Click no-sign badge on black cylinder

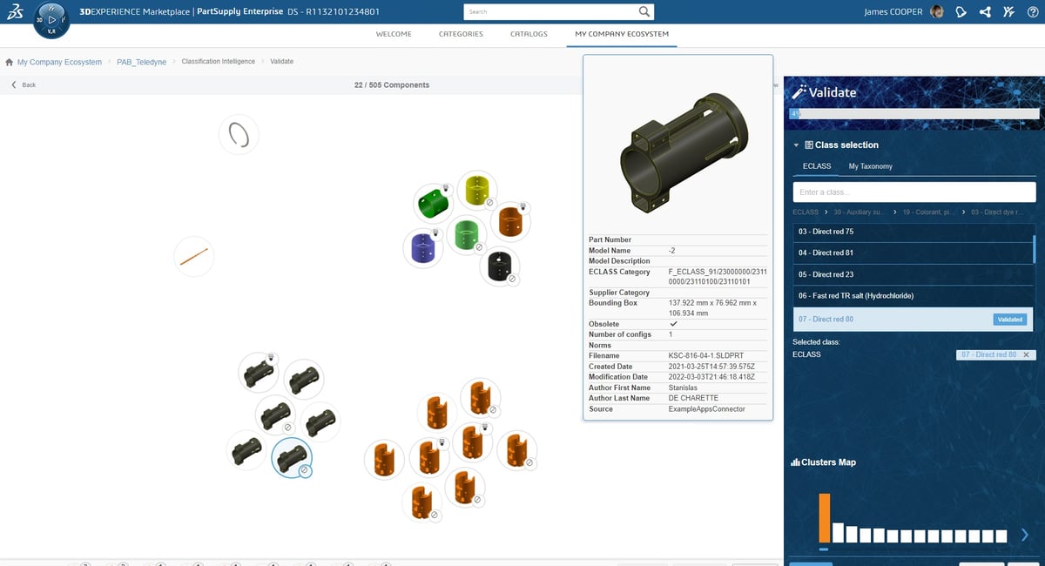coord(512,280)
